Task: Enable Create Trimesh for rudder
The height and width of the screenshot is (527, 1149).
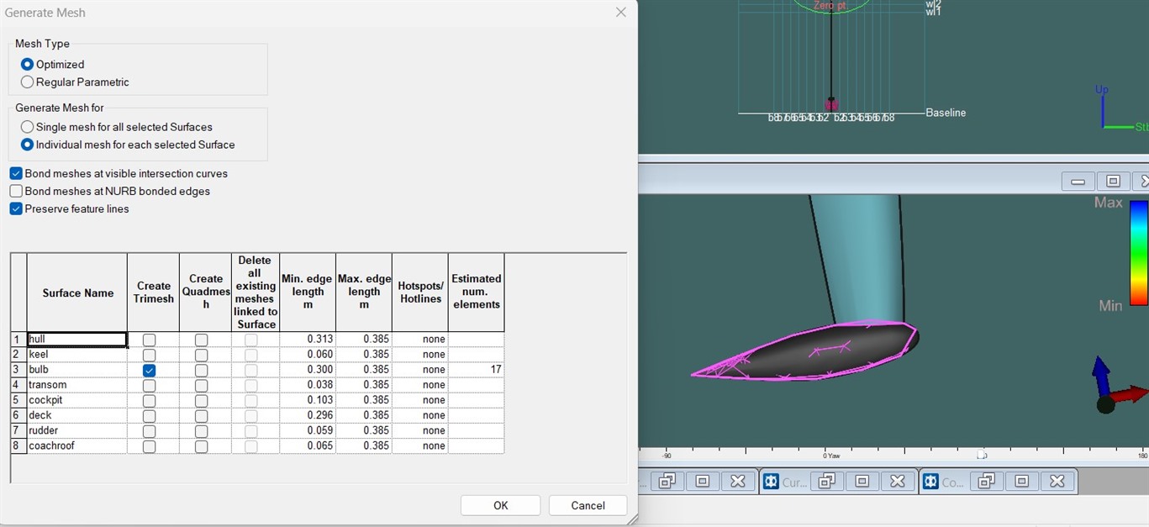Action: coord(149,430)
